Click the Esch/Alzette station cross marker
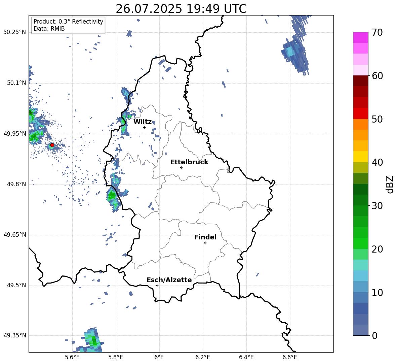The width and height of the screenshot is (398, 364). pyautogui.click(x=157, y=286)
